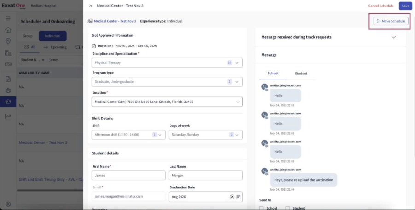Open the Graduation Date calendar picker
415x210 pixels.
239,197
